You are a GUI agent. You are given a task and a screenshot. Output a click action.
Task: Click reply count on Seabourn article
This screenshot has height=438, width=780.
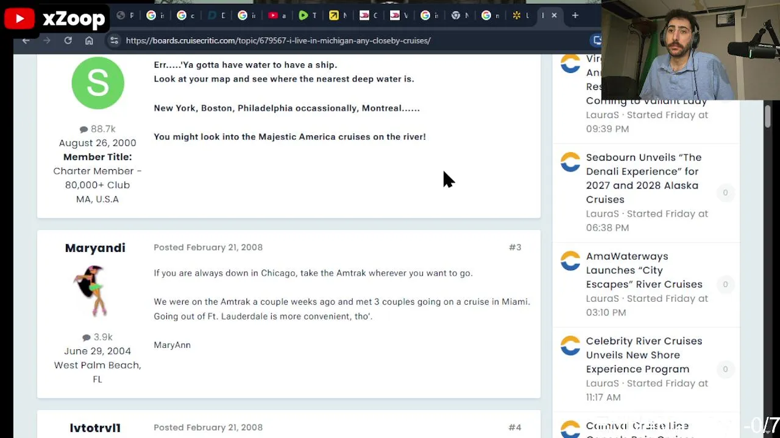coord(725,192)
